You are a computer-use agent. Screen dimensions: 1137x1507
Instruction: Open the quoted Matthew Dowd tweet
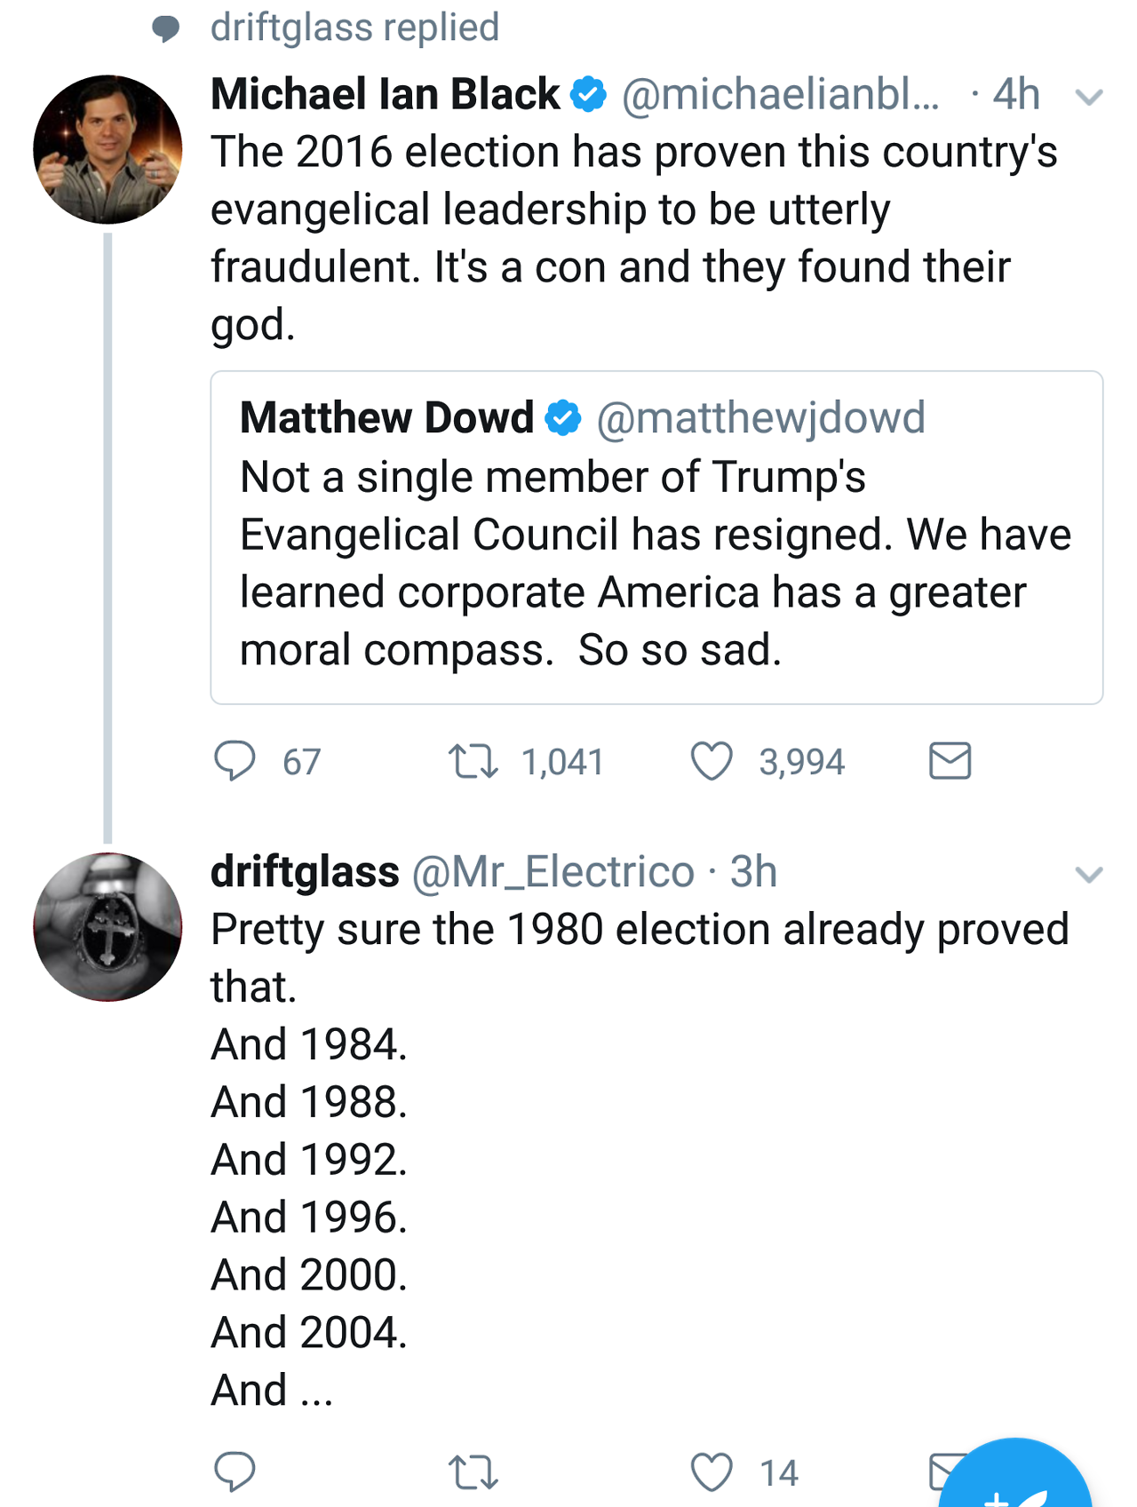(656, 564)
